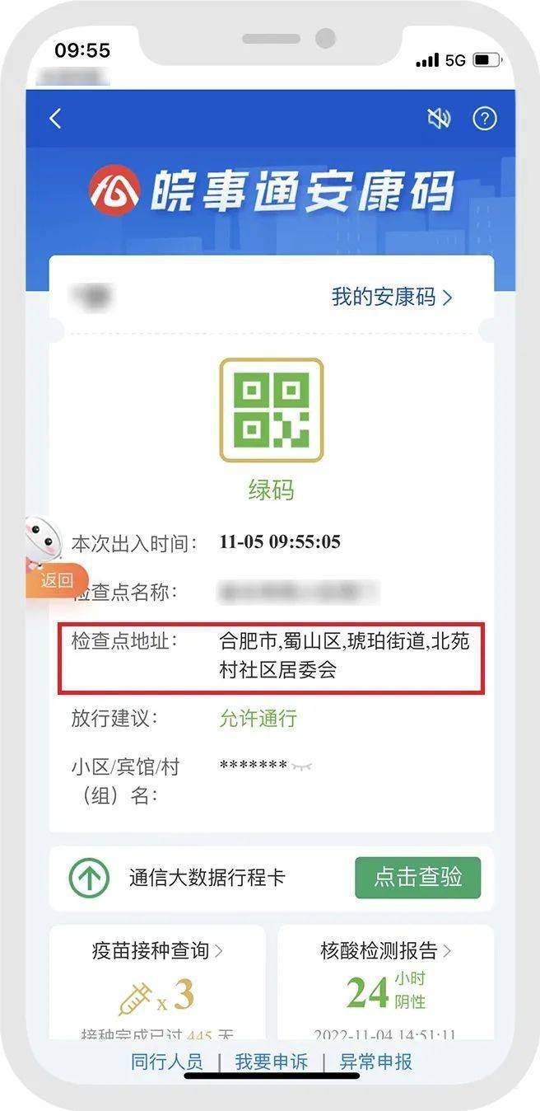Screen dimensions: 540x1111
Task: Tap the back arrow in header
Action: (55, 119)
